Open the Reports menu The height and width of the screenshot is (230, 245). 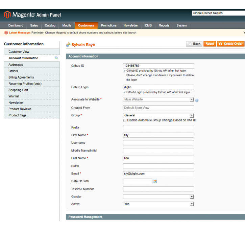(x=164, y=25)
